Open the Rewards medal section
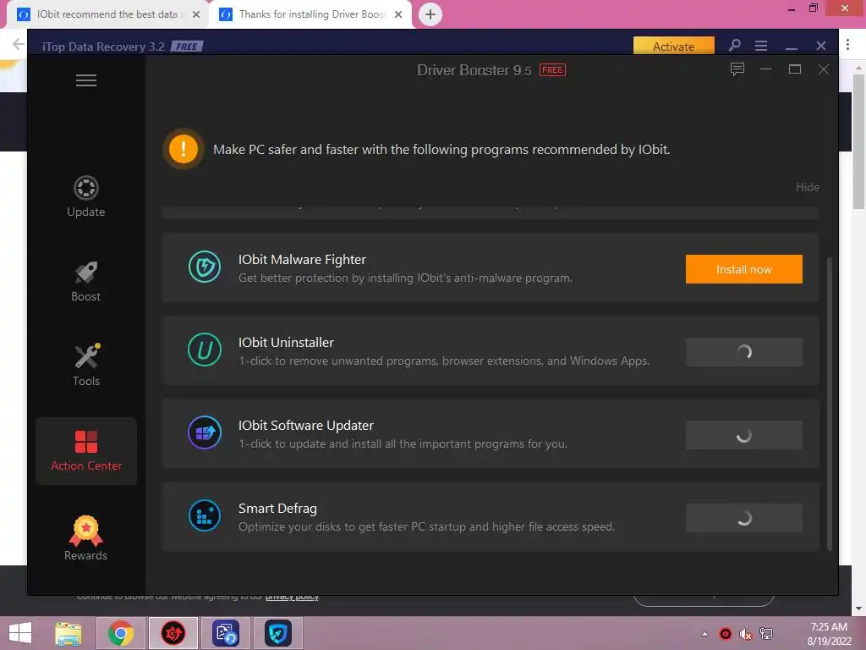The height and width of the screenshot is (650, 866). point(85,538)
